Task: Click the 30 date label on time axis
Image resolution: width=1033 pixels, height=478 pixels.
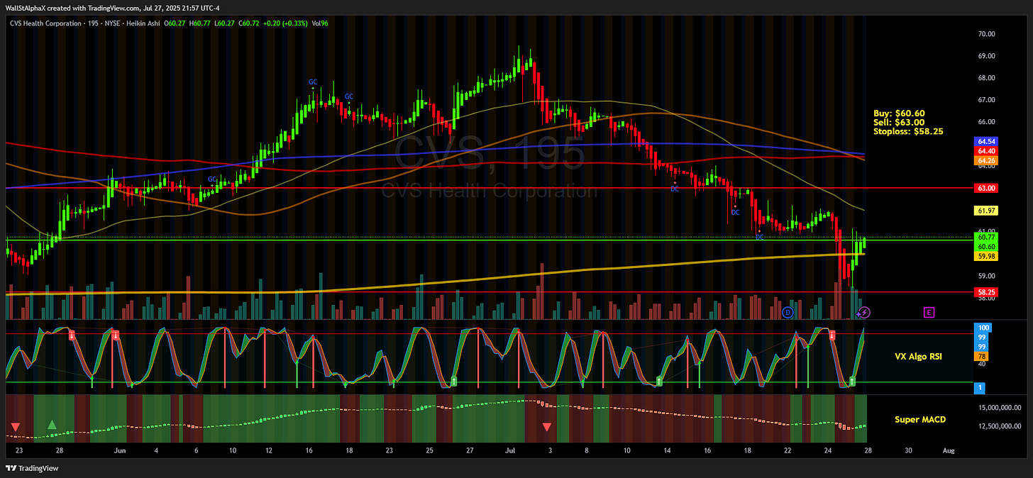Action: [908, 450]
